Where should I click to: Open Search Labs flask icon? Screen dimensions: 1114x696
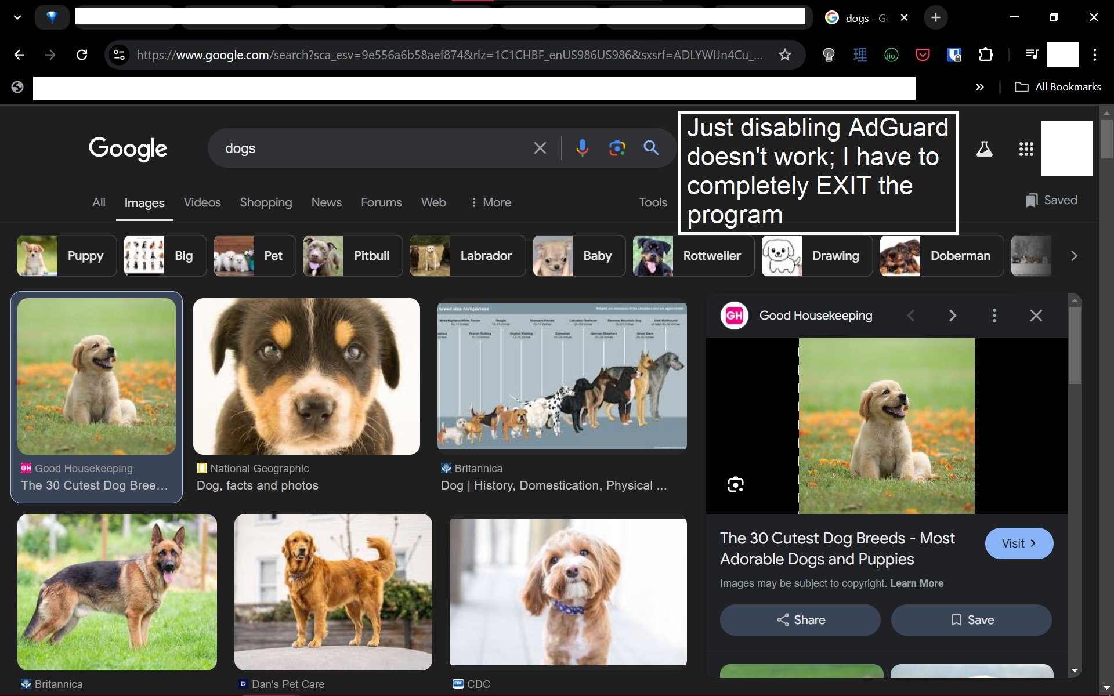984,149
